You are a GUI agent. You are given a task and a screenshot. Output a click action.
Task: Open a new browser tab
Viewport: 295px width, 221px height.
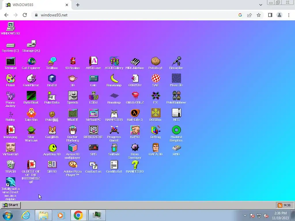[x=78, y=5]
